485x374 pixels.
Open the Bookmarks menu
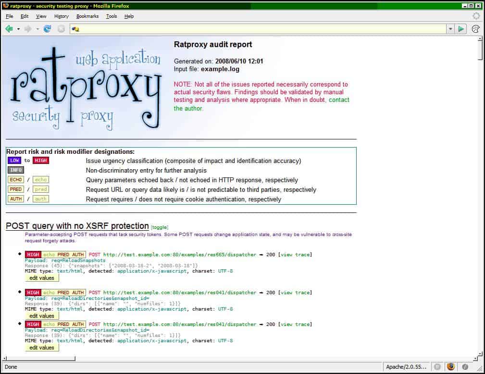click(x=87, y=16)
